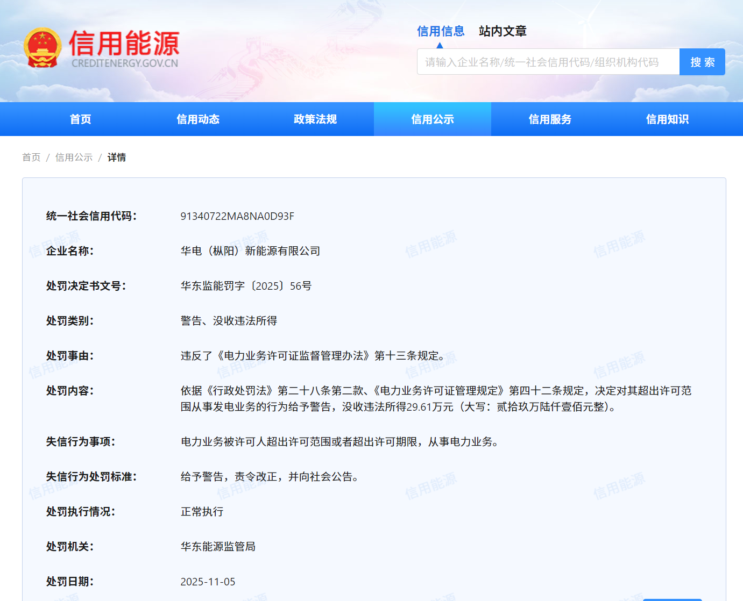Click the 处罚执行情况 field label
The height and width of the screenshot is (601, 743).
click(x=81, y=512)
